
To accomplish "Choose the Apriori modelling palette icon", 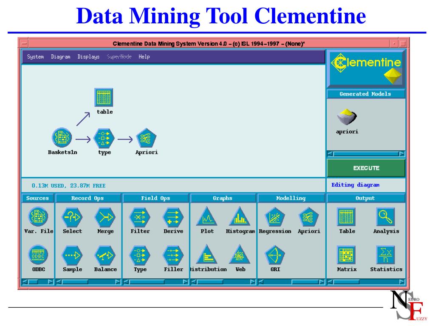I will tap(308, 217).
